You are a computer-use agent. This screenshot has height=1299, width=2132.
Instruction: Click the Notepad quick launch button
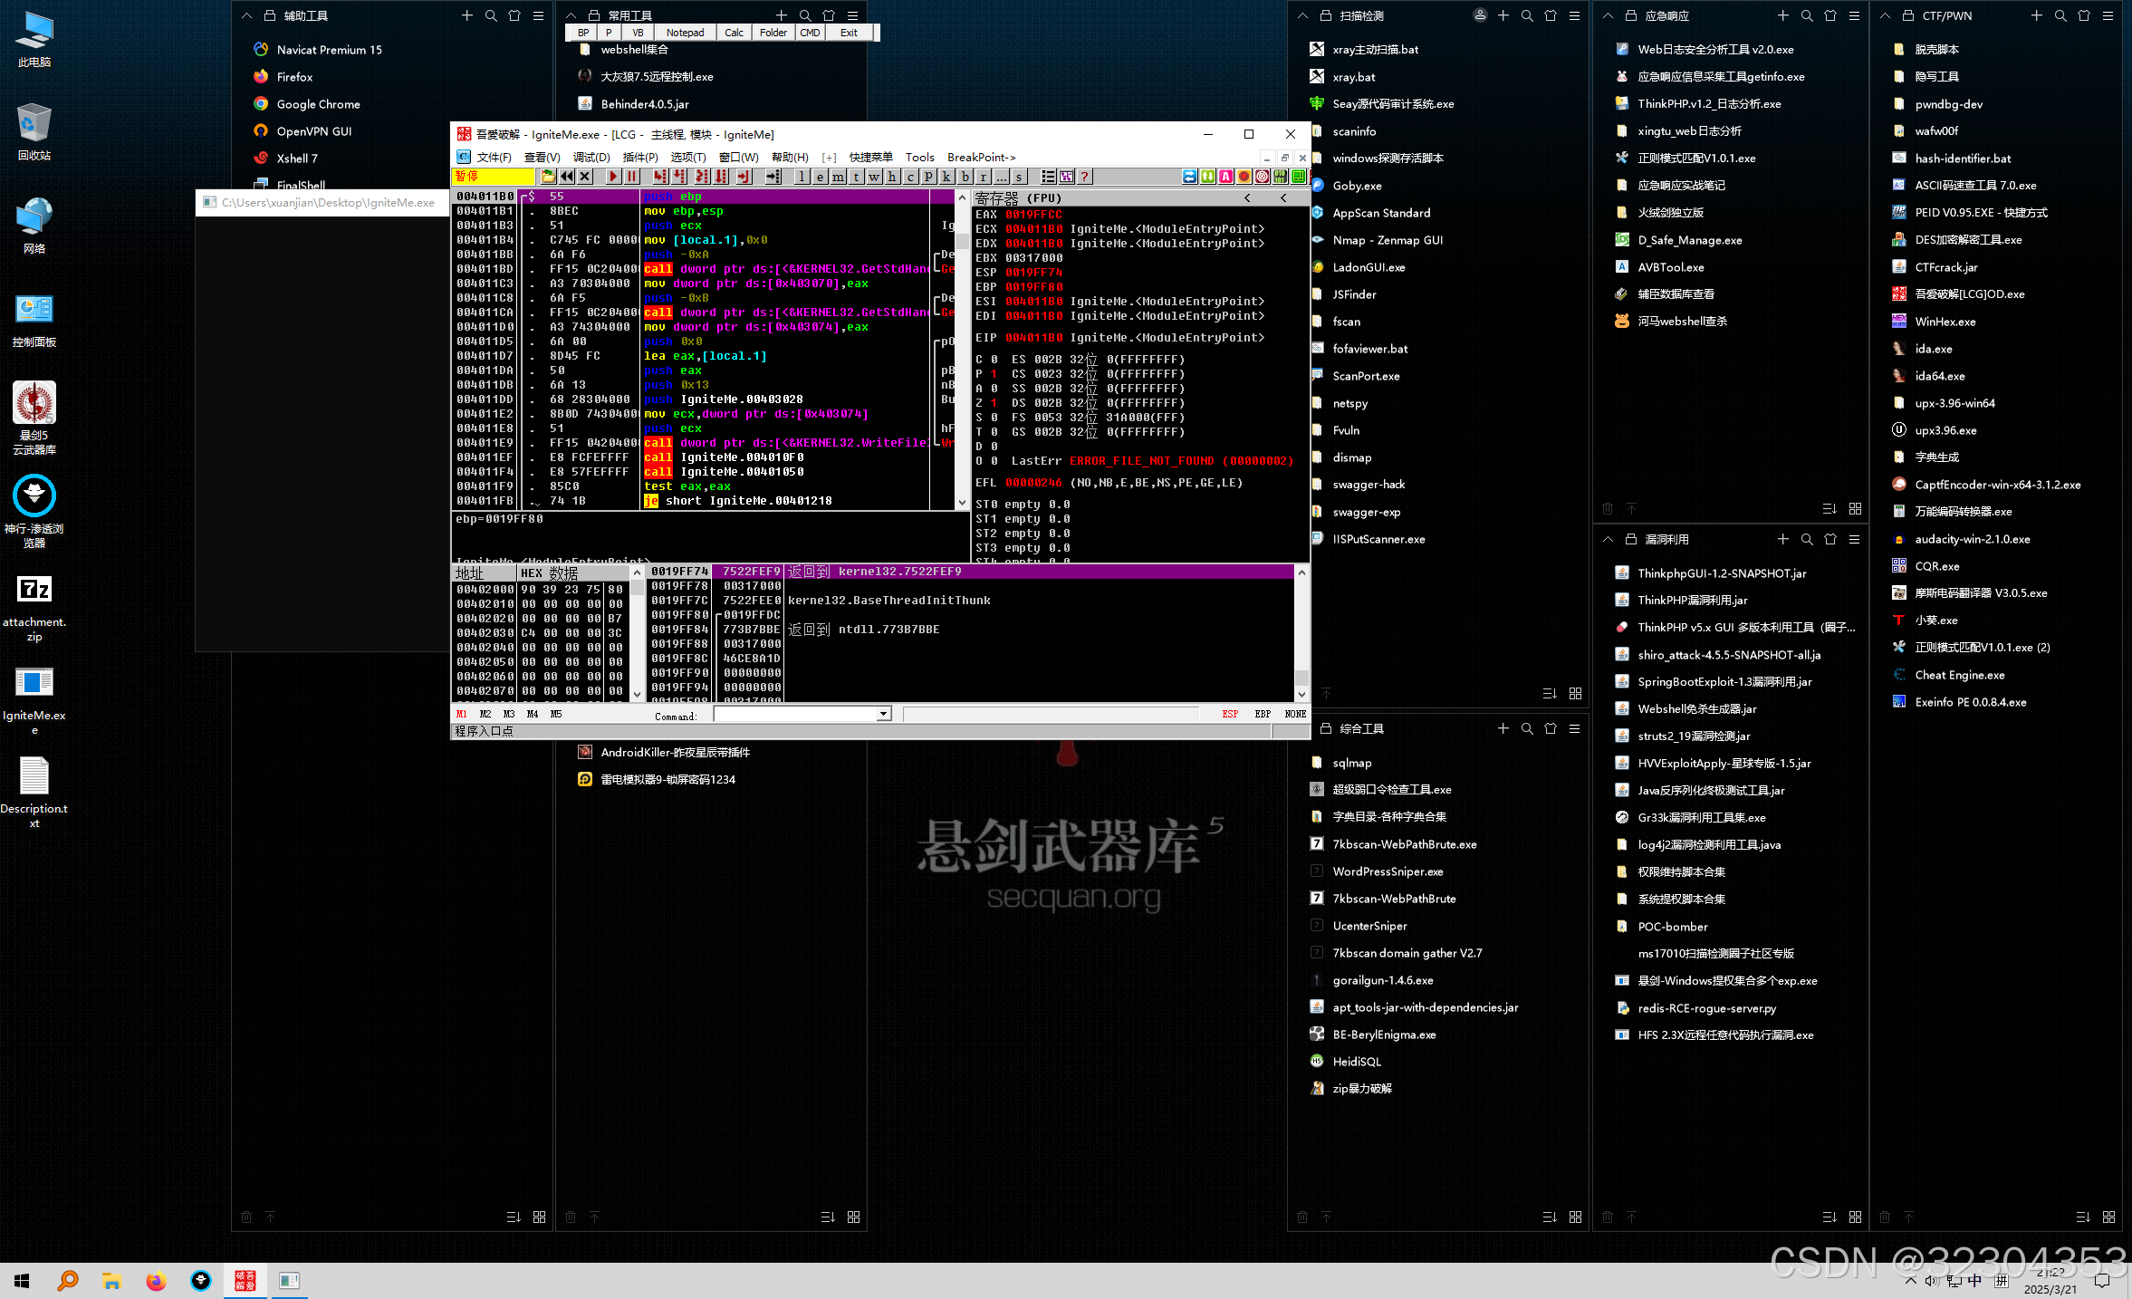tap(685, 33)
